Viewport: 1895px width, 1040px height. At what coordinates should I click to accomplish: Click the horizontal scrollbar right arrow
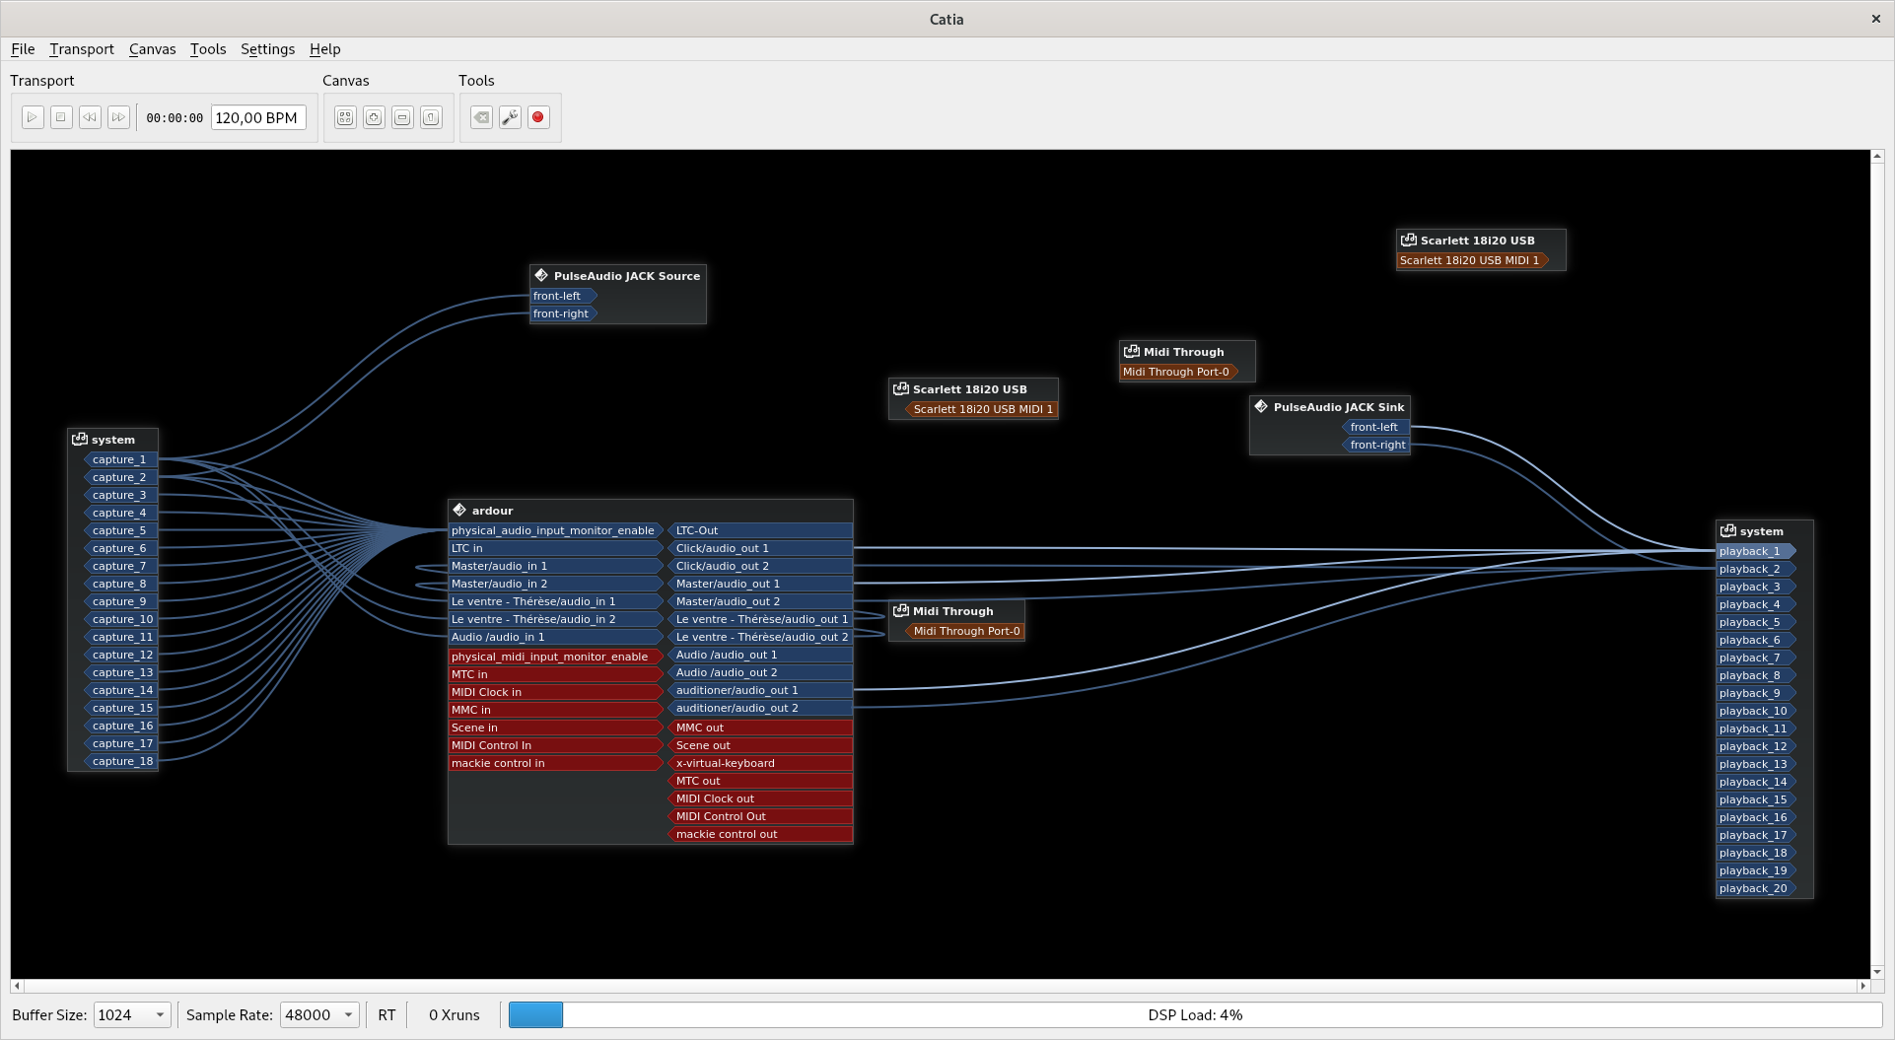tap(1863, 986)
